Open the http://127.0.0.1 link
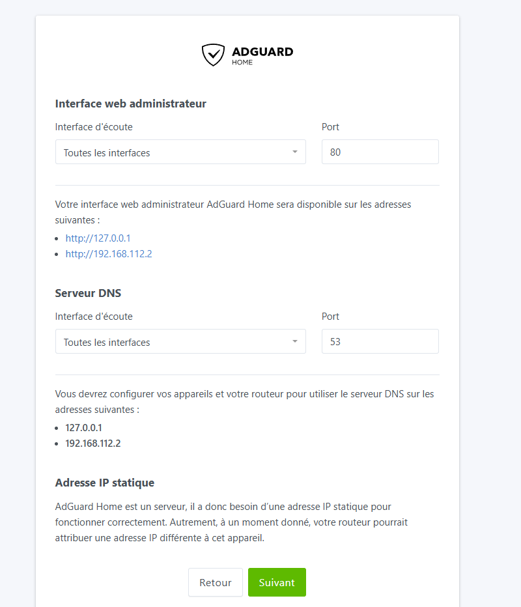The image size is (521, 607). click(98, 238)
